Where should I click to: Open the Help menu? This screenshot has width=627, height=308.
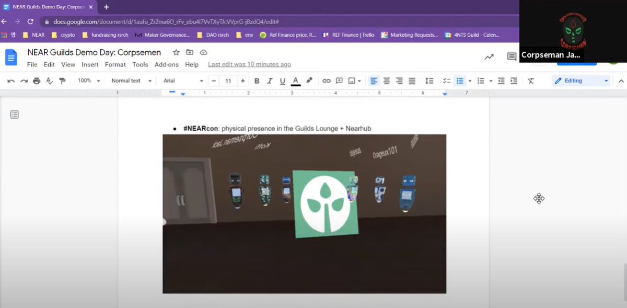[x=192, y=64]
